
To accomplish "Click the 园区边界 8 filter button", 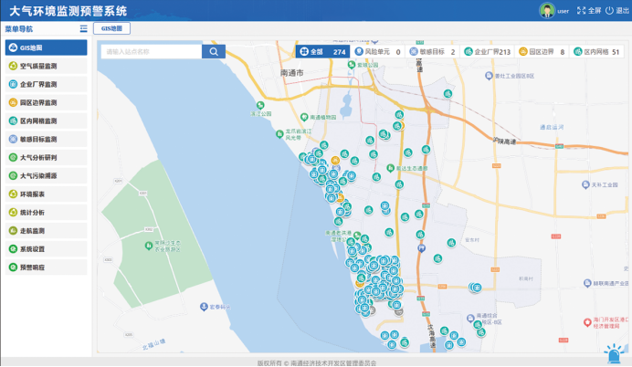I will [542, 52].
